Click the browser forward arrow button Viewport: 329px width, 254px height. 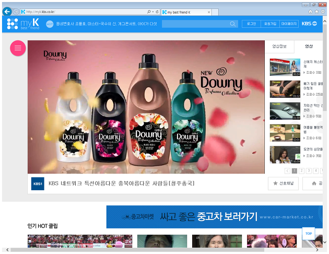click(16, 11)
